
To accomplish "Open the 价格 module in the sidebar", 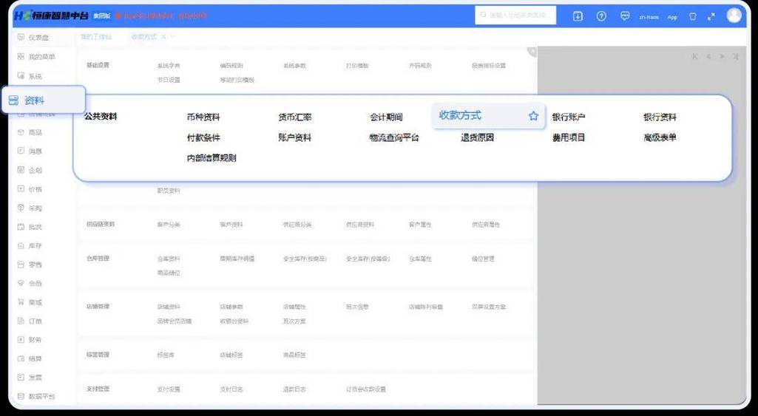I will 30,189.
